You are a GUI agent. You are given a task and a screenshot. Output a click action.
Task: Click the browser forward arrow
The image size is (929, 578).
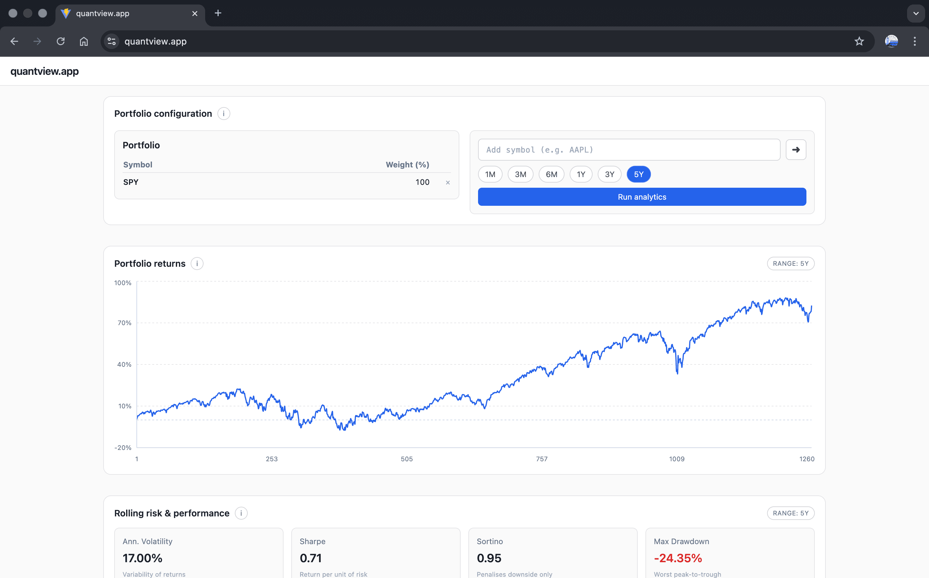[x=37, y=41]
